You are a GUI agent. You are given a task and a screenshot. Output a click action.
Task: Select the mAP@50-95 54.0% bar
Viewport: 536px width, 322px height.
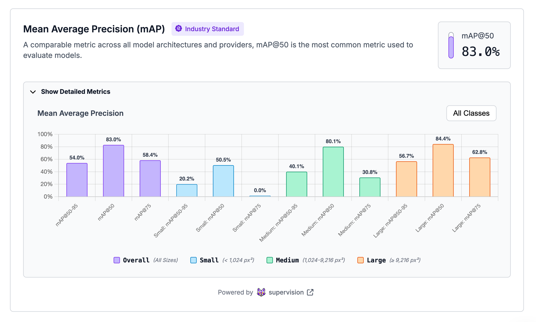click(77, 180)
